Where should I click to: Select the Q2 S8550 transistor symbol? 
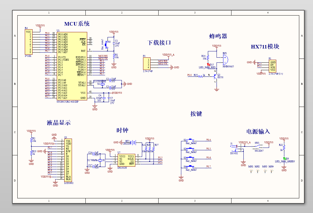pos(215,76)
